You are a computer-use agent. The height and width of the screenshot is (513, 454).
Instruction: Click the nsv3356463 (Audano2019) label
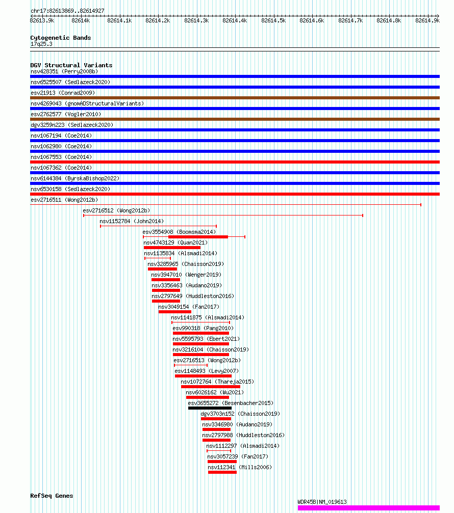coord(187,285)
